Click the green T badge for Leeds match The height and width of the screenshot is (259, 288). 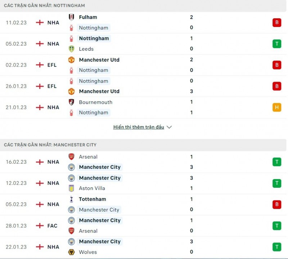click(x=276, y=44)
